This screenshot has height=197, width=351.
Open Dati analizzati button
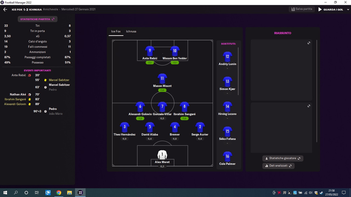pyautogui.click(x=278, y=166)
